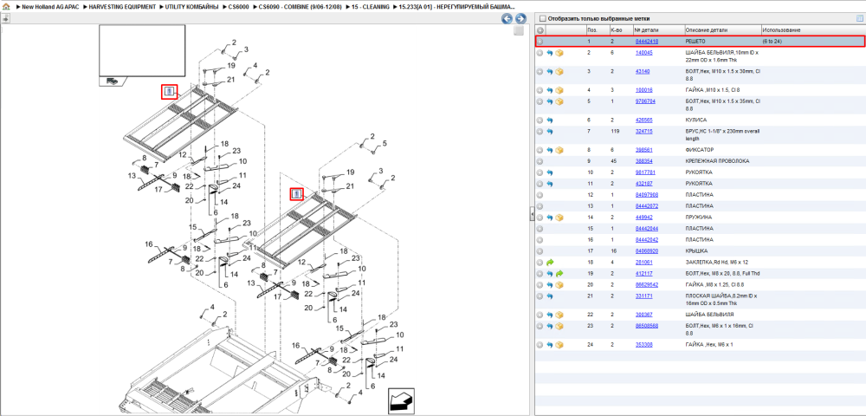Screen dimensions: 866x416
Task: Click the yellow box icon for part 140045
Action: (559, 53)
